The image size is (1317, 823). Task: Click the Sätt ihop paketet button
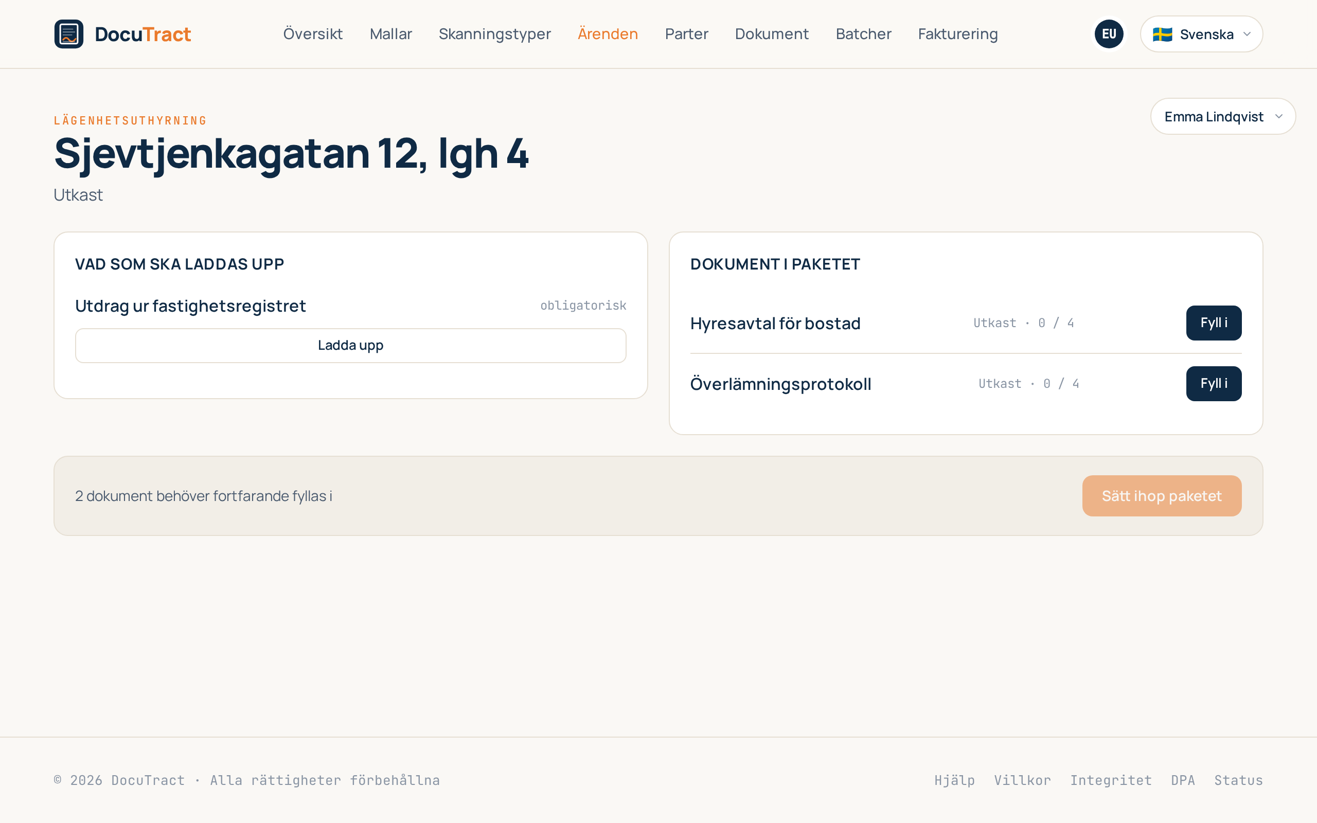point(1161,496)
